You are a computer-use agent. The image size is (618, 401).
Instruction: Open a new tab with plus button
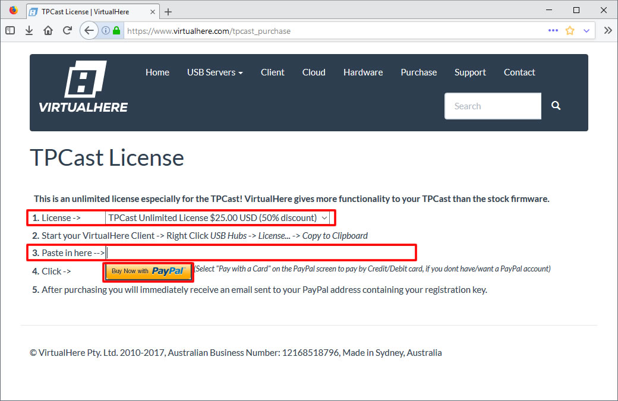tap(168, 12)
